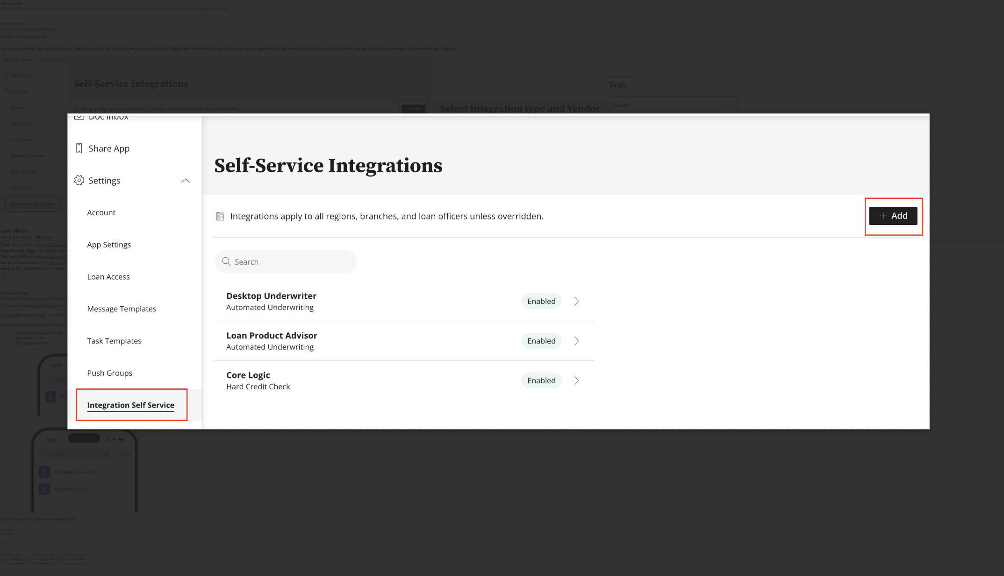Click Reply all in the dimmed email
This screenshot has height=576, width=1004.
coord(43,559)
